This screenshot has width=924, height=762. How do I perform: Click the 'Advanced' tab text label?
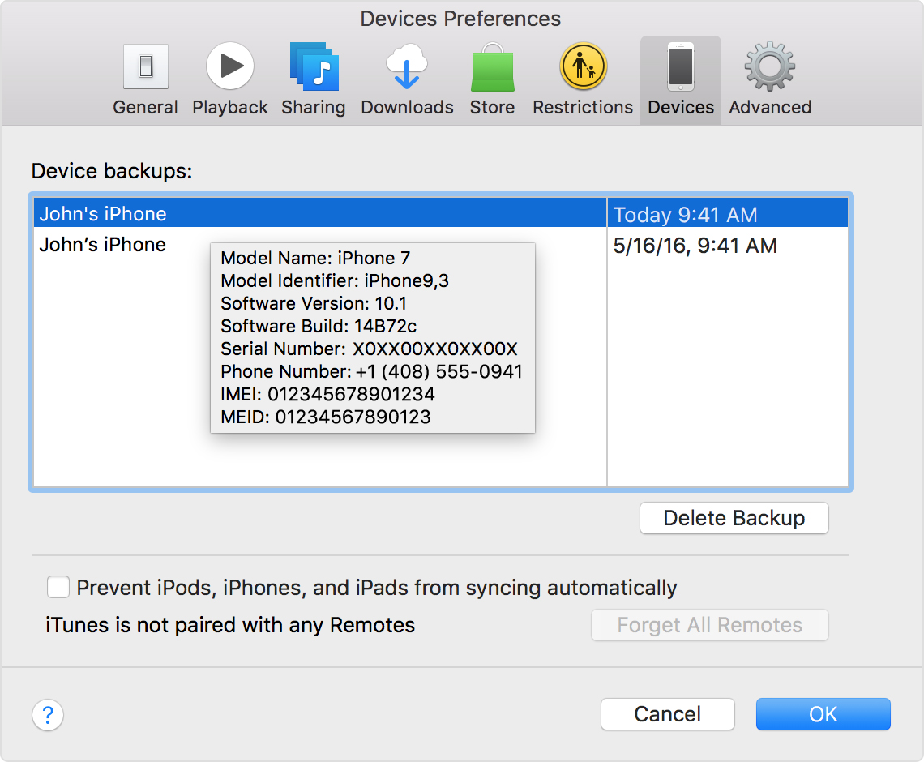(769, 108)
